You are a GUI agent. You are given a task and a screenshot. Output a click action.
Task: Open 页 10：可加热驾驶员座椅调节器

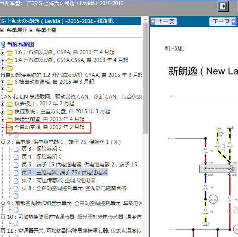tap(71, 217)
